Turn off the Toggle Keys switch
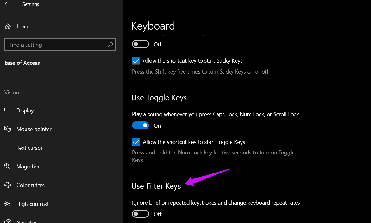 [x=141, y=126]
